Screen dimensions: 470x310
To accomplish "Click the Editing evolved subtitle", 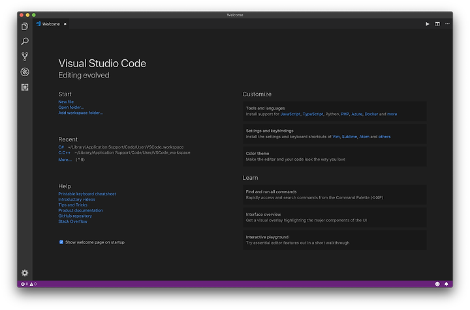I will pyautogui.click(x=84, y=75).
